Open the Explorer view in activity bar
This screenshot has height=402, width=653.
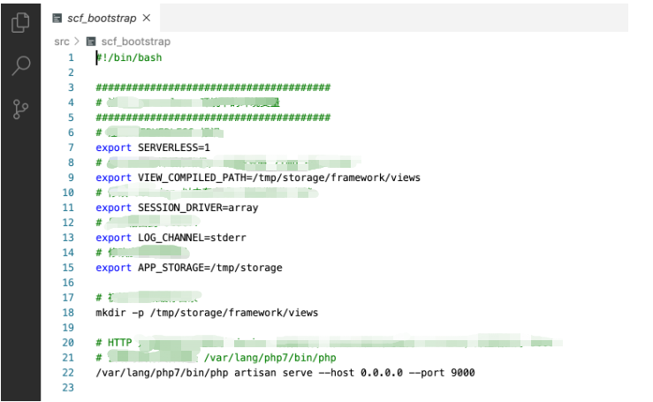tap(20, 23)
